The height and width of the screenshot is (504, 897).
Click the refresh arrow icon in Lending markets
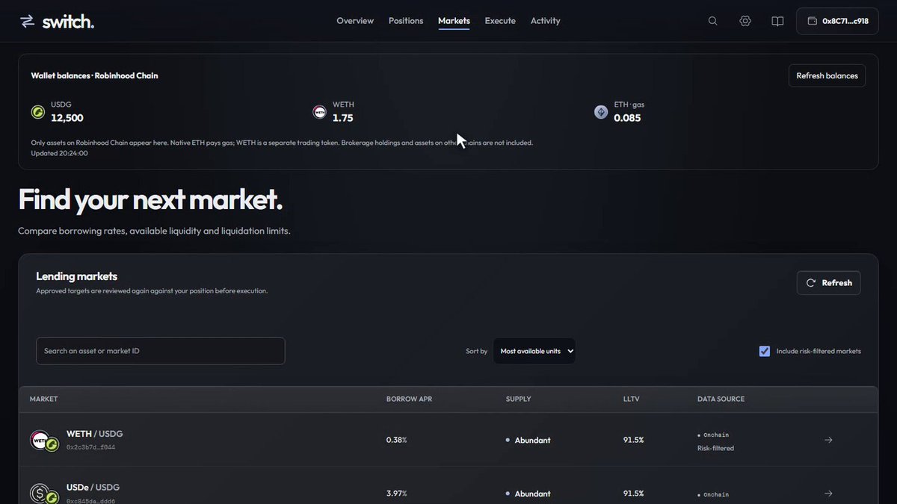coord(811,283)
